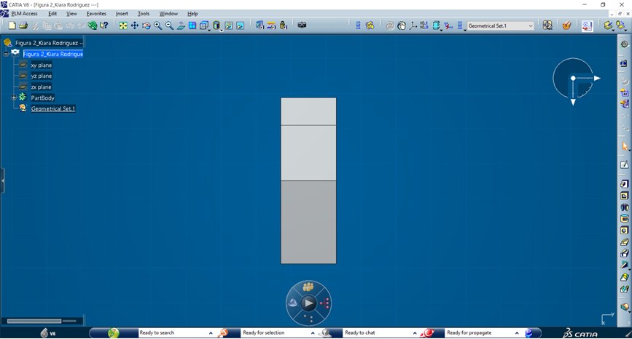Click the padlock icon in top toolbar
Screen dimensions: 632x339
point(284,25)
